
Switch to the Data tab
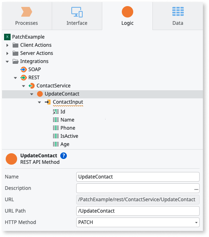pyautogui.click(x=178, y=16)
